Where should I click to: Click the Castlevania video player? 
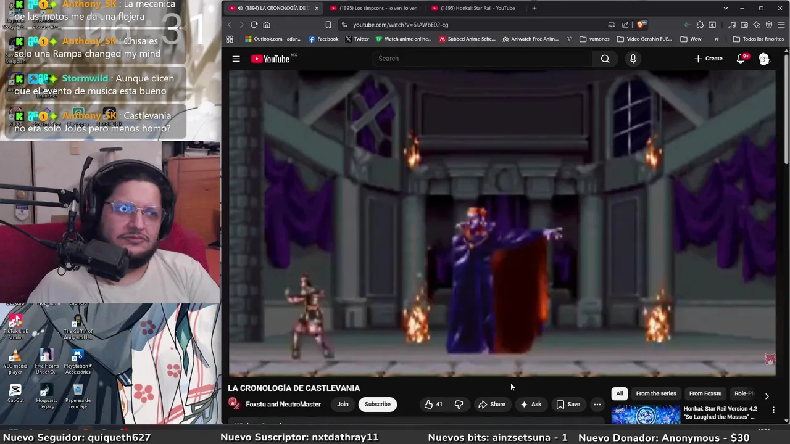[x=502, y=223]
